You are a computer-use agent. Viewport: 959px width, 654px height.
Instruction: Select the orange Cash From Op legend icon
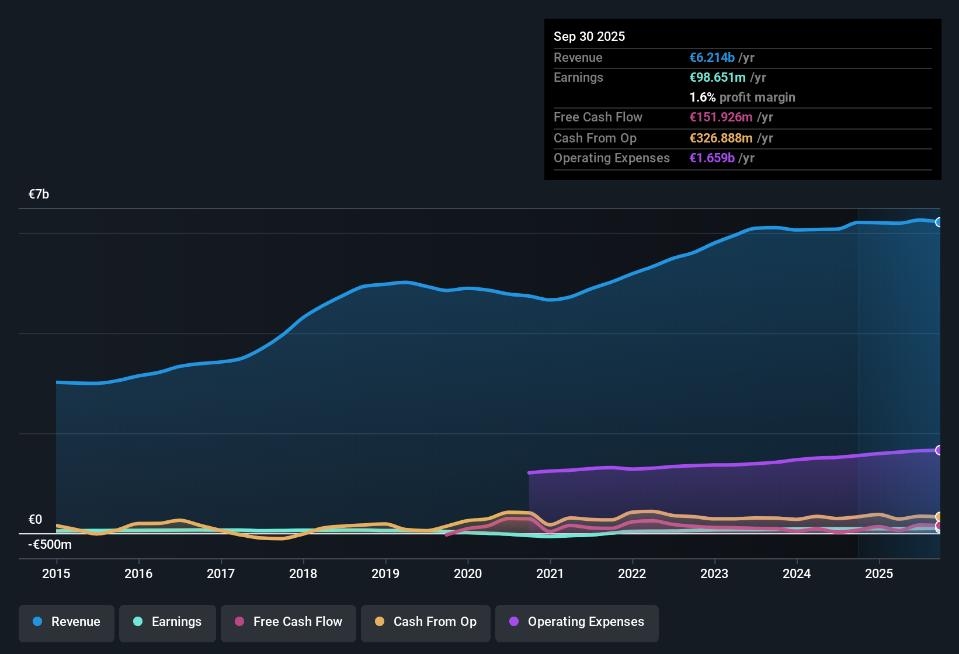(380, 622)
